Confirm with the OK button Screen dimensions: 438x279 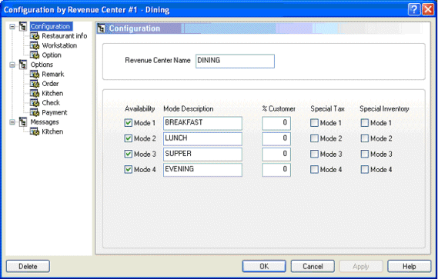pos(264,266)
